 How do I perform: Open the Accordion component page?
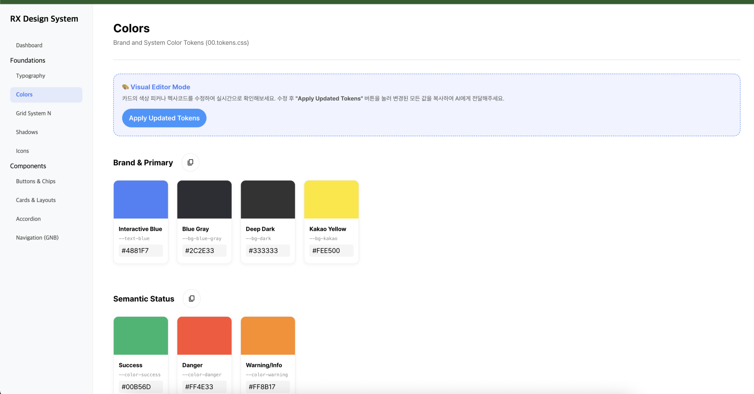pos(28,219)
